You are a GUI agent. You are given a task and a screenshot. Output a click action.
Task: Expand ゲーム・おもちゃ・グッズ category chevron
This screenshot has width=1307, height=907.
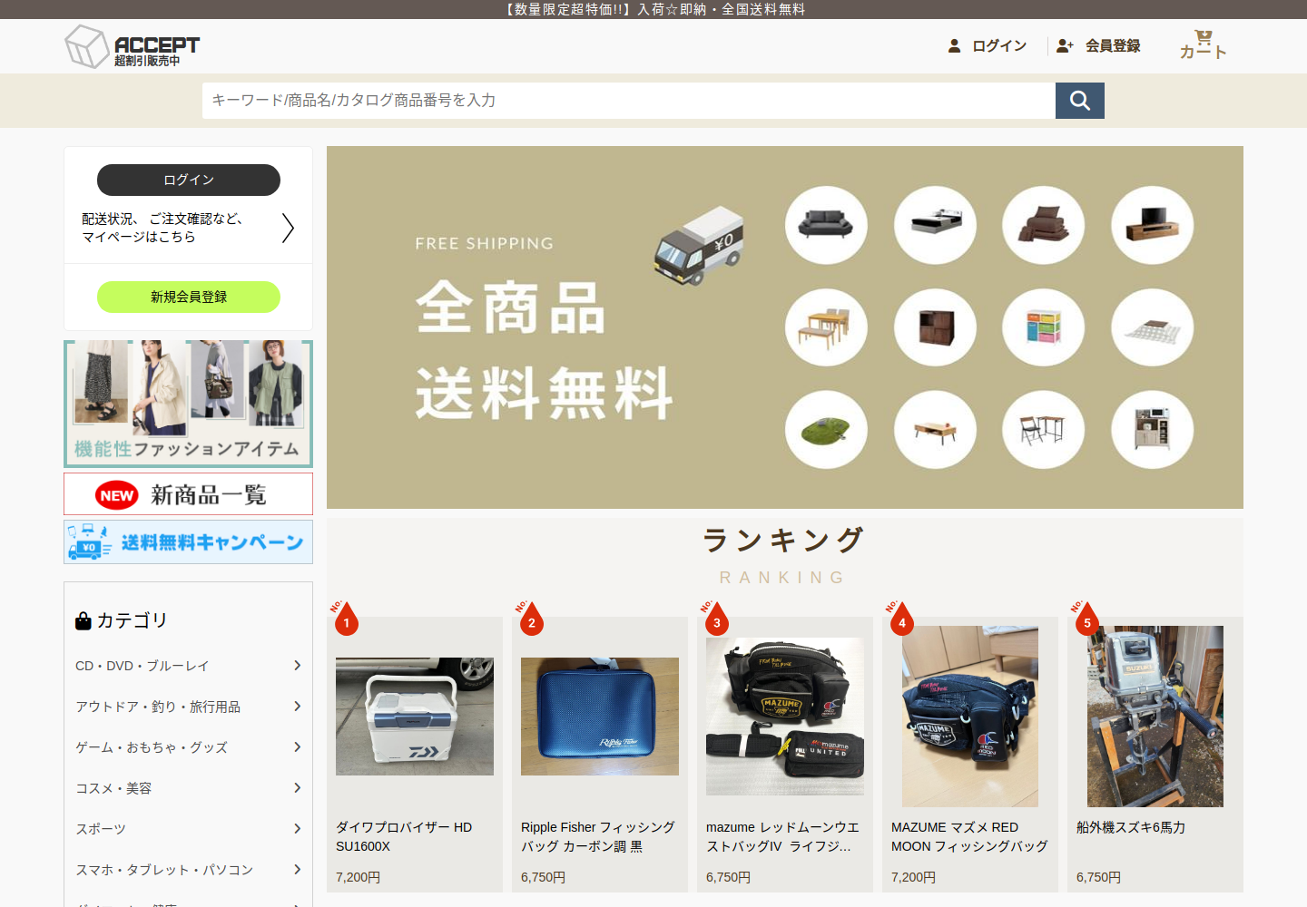(x=297, y=747)
